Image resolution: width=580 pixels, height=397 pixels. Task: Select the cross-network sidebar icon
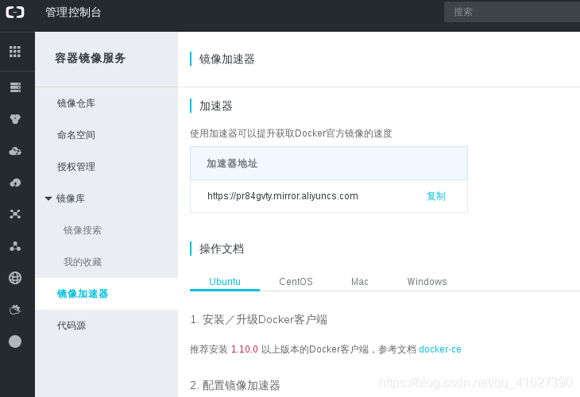pyautogui.click(x=15, y=214)
